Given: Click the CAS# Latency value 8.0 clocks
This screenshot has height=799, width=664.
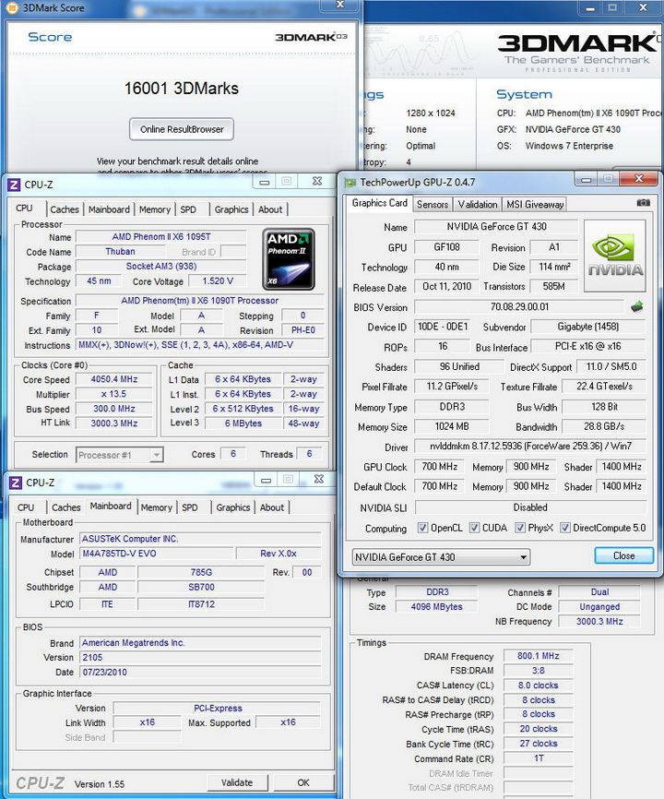Looking at the screenshot, I should [539, 686].
